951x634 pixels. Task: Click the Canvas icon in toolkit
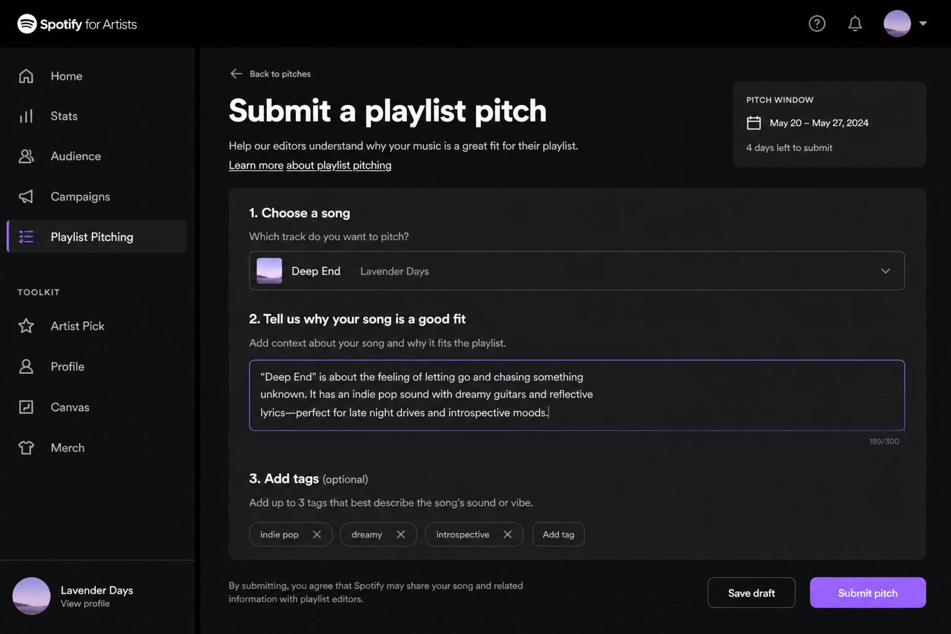coord(26,407)
